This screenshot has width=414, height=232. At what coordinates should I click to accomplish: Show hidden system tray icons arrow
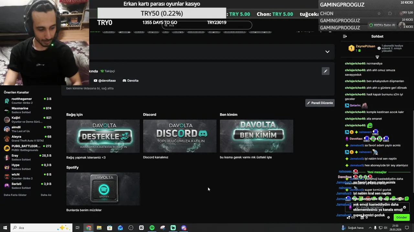click(370, 228)
